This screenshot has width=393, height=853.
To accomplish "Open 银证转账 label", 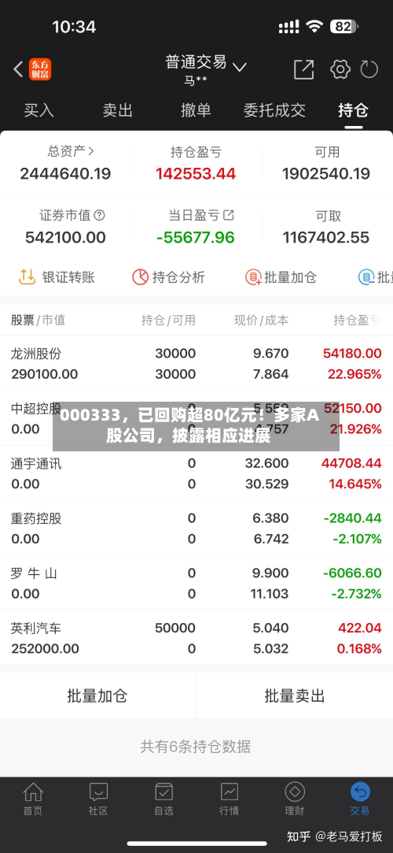I will click(68, 277).
